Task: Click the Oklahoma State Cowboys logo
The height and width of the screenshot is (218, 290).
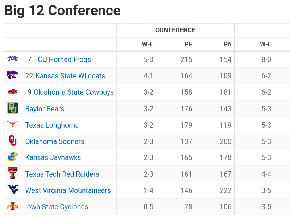Action: tap(13, 92)
